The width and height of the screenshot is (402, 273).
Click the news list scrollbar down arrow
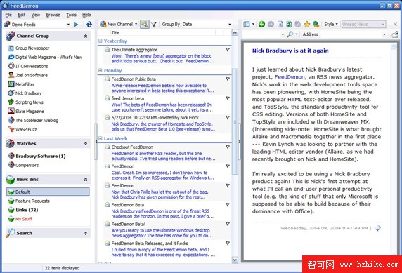[235, 260]
